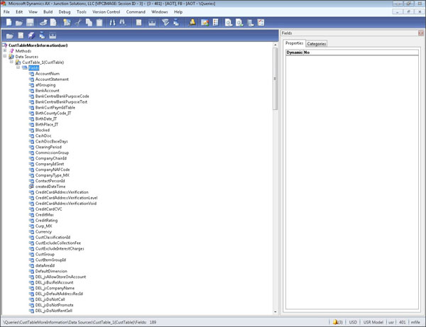Click the scissors Cut icon
Viewport: 426px width, 327px height.
[x=77, y=23]
